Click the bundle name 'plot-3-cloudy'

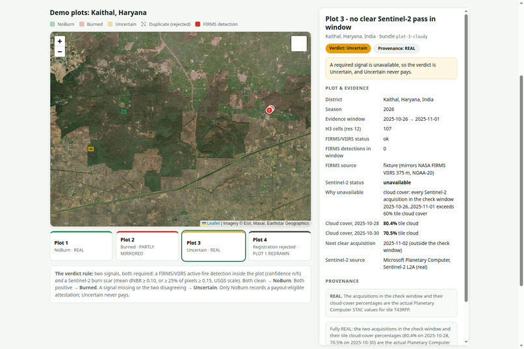click(412, 36)
